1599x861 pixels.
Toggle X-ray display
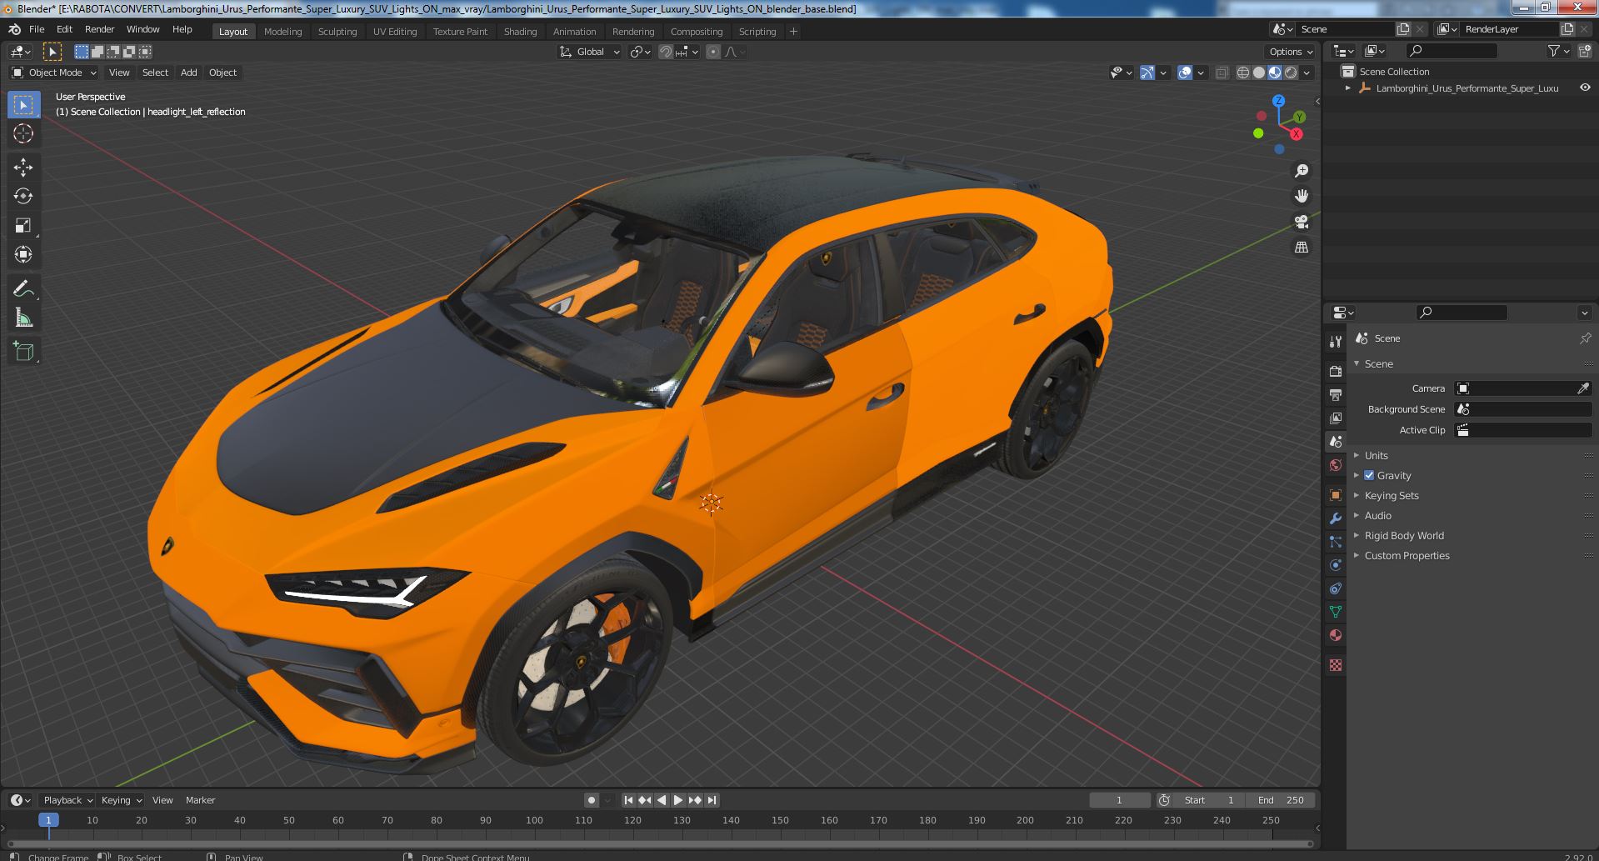[1222, 73]
